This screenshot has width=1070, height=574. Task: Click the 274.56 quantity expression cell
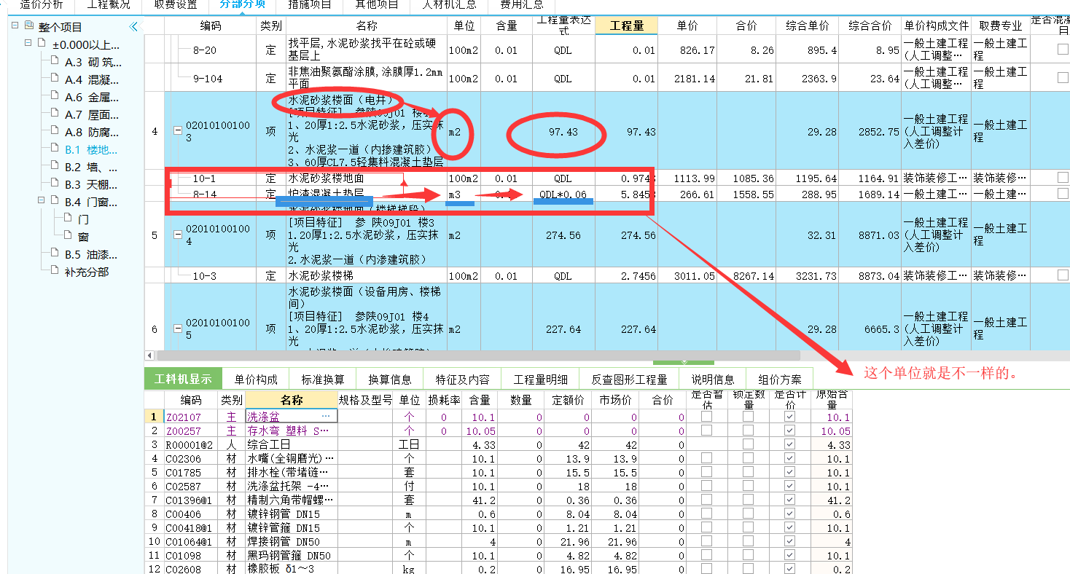(x=563, y=235)
